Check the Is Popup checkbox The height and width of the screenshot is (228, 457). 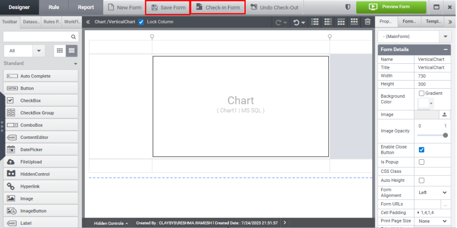pyautogui.click(x=422, y=162)
